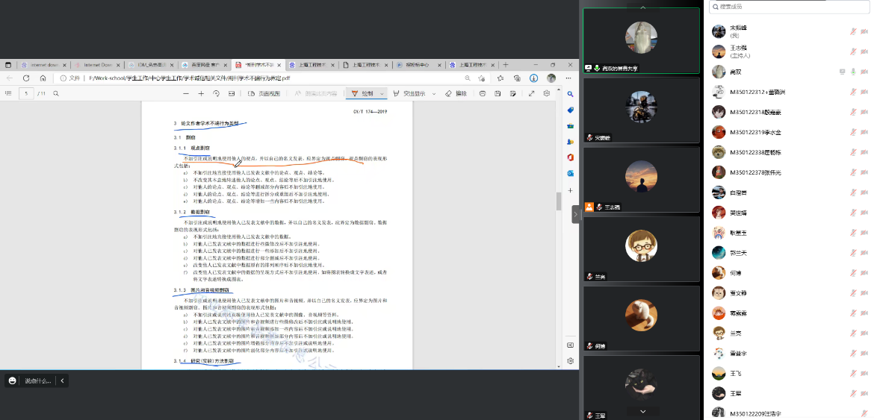Click the browser refresh button
Viewport: 874px width, 420px height.
coord(26,78)
